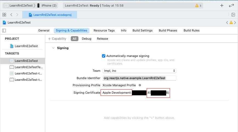This screenshot has width=238, height=132.
Task: Click the plus library button in toolbar
Action: point(222,5)
